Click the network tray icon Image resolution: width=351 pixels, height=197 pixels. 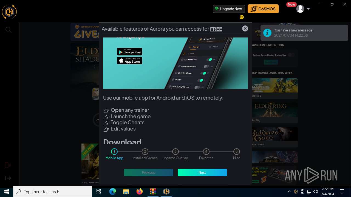(x=309, y=192)
